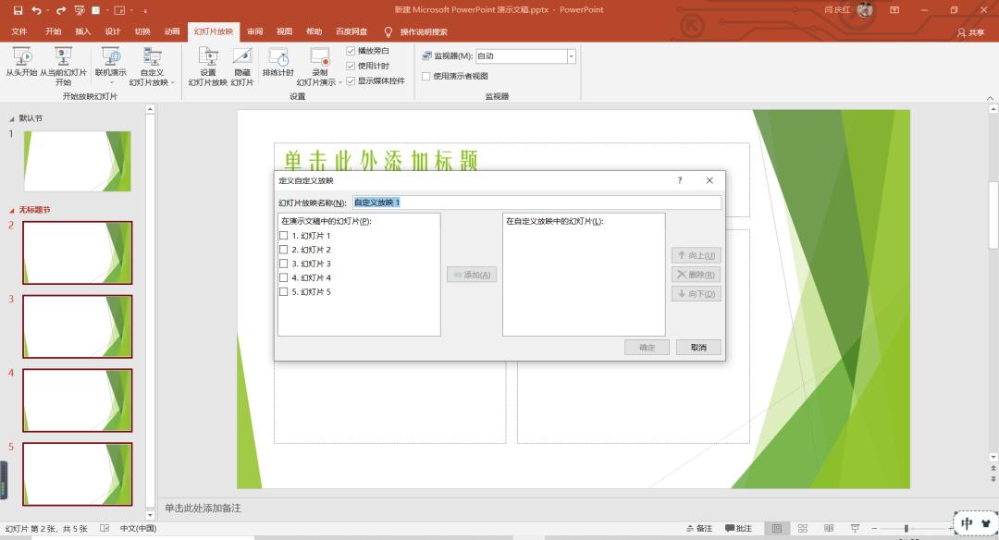Toggle the 播放旁白 (Play Narrations) checkbox
Viewport: 999px width, 540px height.
[351, 51]
